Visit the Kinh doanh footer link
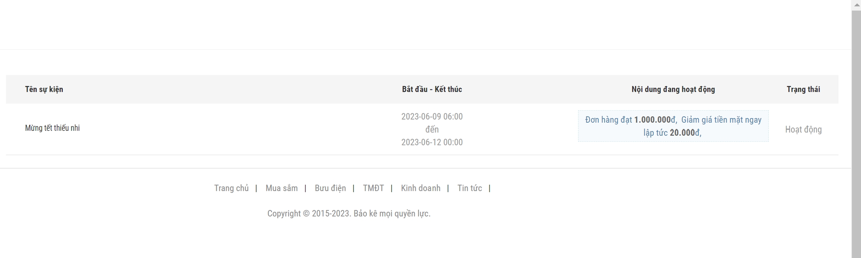The image size is (861, 258). tap(420, 188)
